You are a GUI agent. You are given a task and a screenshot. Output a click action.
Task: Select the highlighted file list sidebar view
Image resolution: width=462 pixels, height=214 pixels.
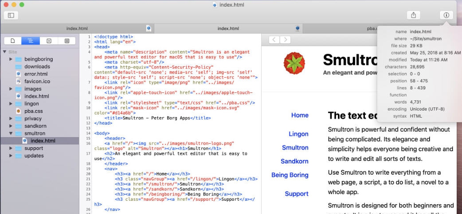click(x=31, y=41)
